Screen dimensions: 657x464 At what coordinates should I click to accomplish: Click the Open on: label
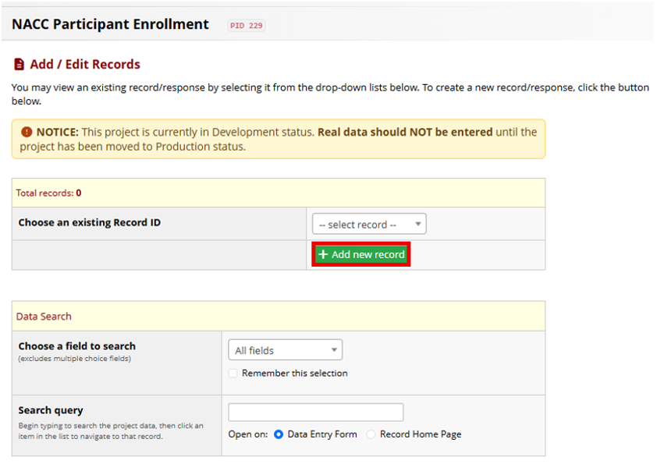(x=248, y=434)
